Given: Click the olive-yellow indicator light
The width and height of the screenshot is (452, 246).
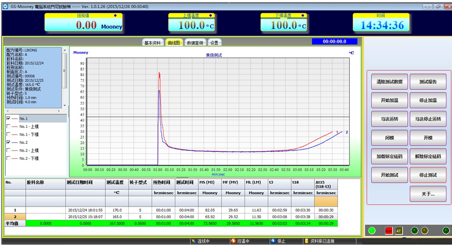Looking at the screenshot, I should (424, 231).
